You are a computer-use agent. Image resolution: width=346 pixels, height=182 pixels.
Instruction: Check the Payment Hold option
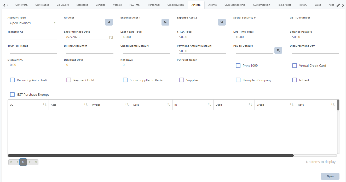click(x=69, y=80)
